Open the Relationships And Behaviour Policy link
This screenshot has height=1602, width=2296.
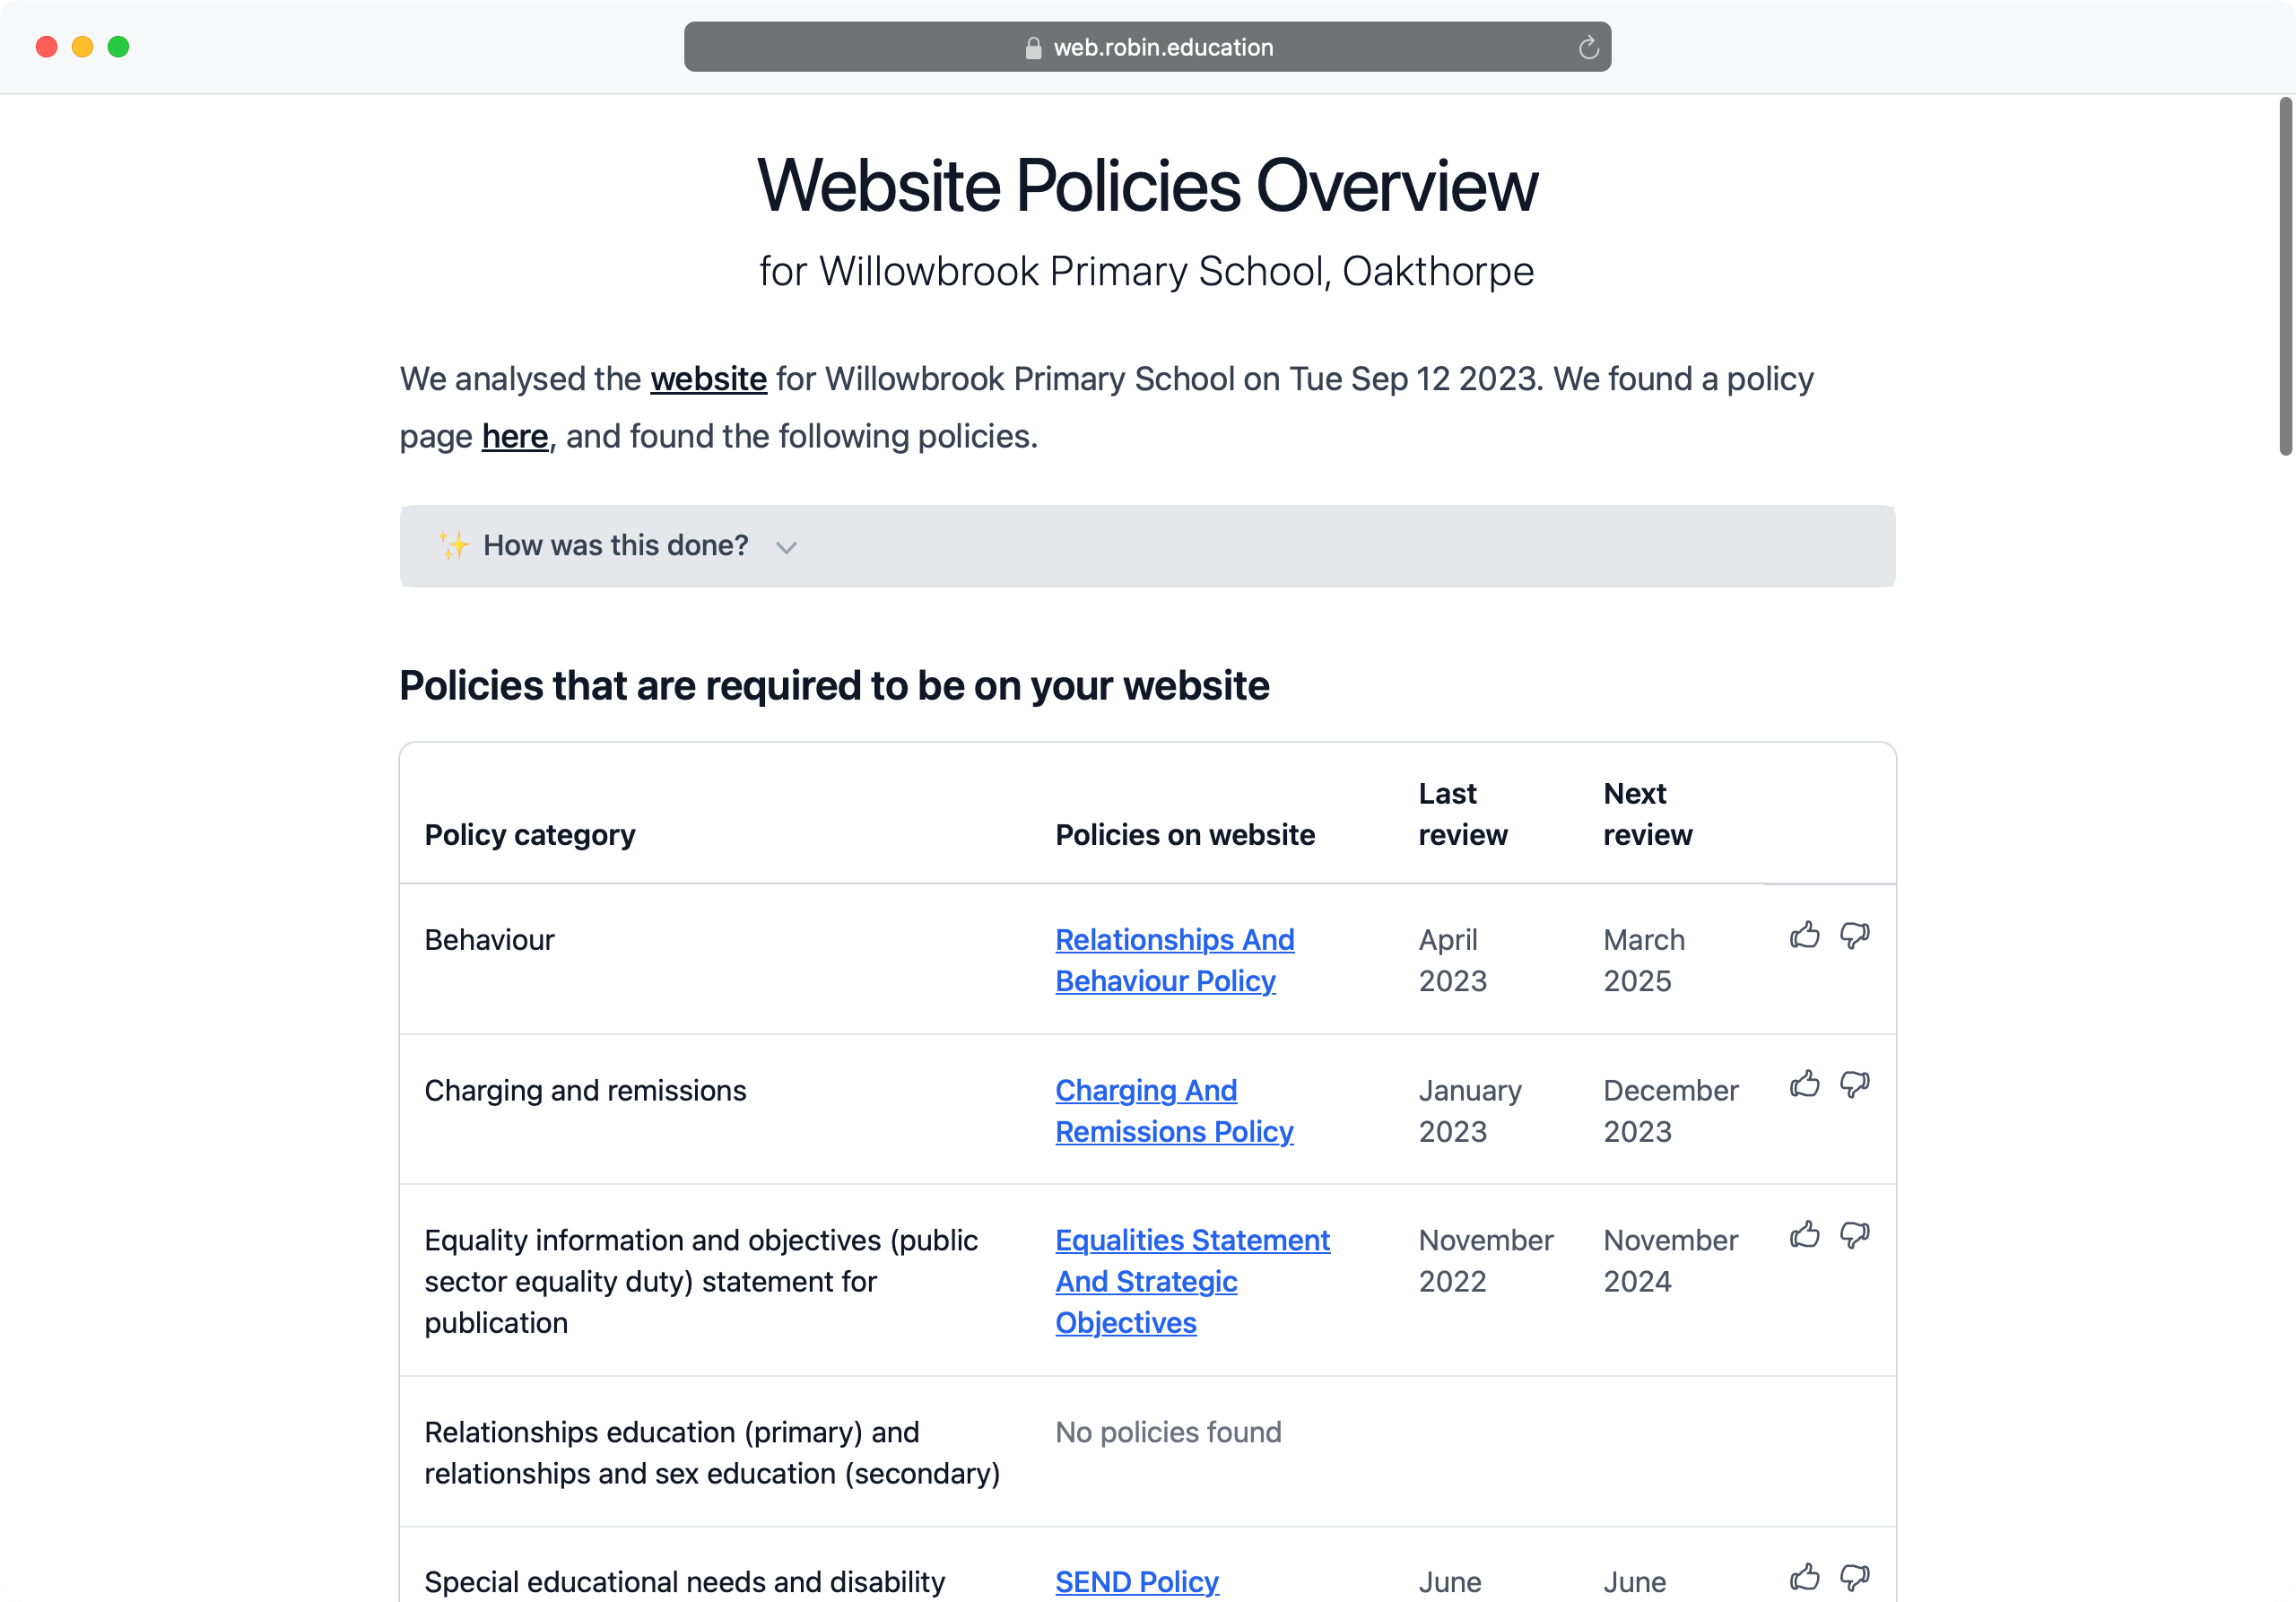click(1174, 960)
